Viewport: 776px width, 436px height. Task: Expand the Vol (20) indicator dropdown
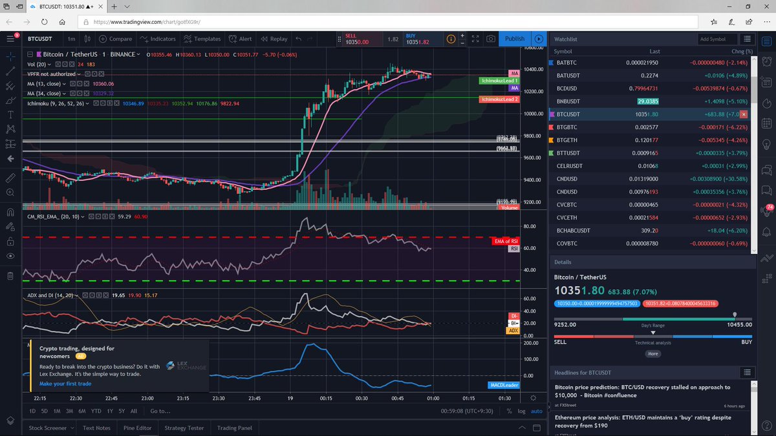point(50,65)
